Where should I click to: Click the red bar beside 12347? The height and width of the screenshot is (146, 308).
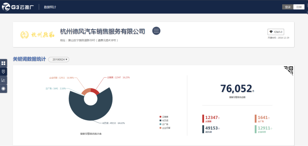pos(203,119)
